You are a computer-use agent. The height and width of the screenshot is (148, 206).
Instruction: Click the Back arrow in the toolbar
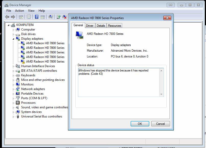click(x=7, y=17)
